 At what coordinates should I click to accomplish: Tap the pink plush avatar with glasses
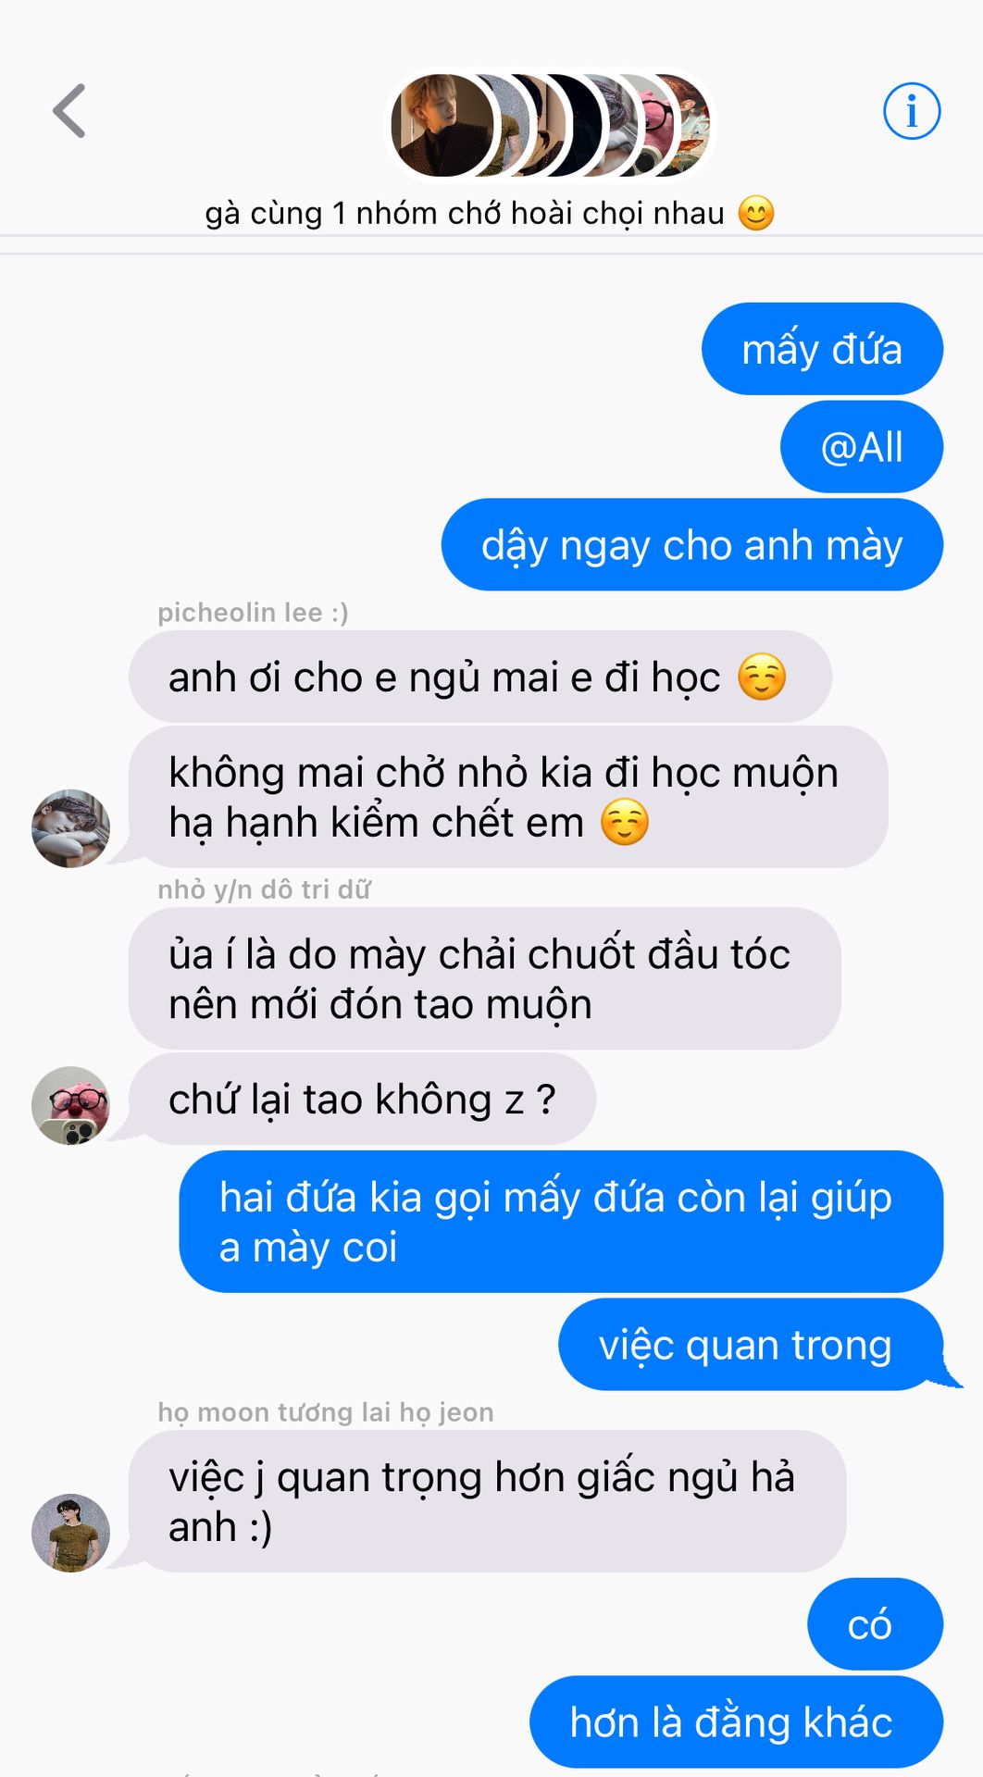(x=70, y=1105)
